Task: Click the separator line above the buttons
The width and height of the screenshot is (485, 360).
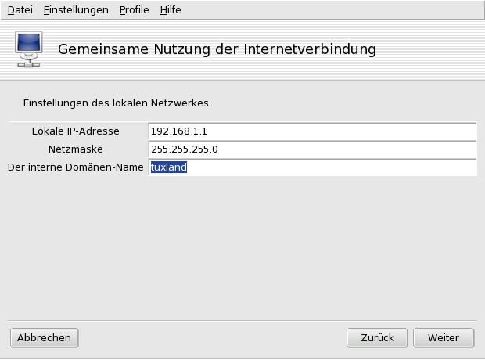Action: point(242,321)
